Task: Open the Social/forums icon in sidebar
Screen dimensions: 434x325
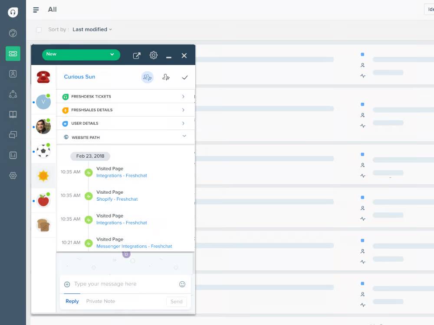Action: [13, 94]
